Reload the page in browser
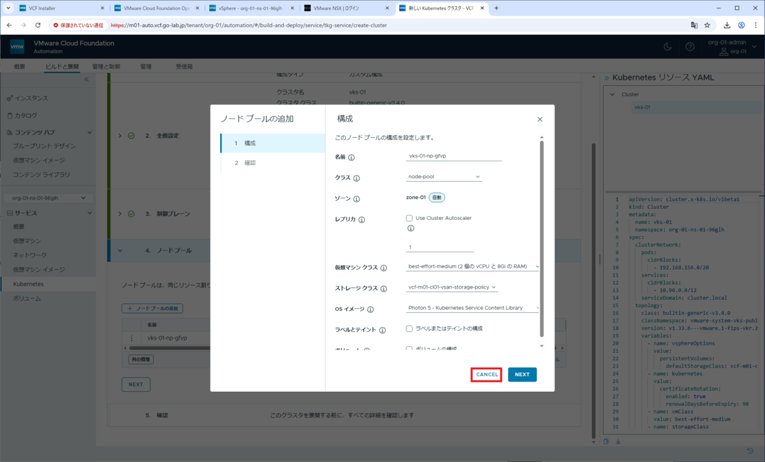The width and height of the screenshot is (765, 462). (x=38, y=25)
